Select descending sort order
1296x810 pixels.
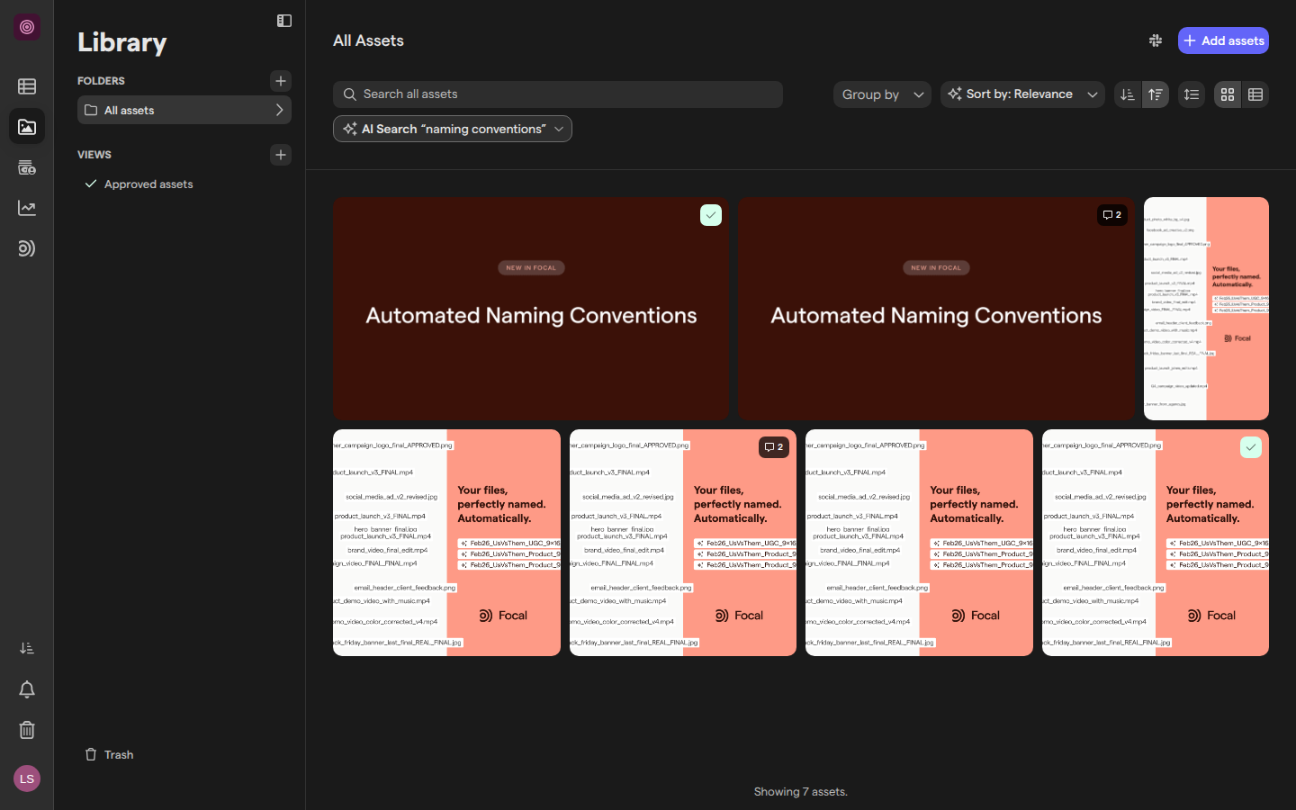1128,94
